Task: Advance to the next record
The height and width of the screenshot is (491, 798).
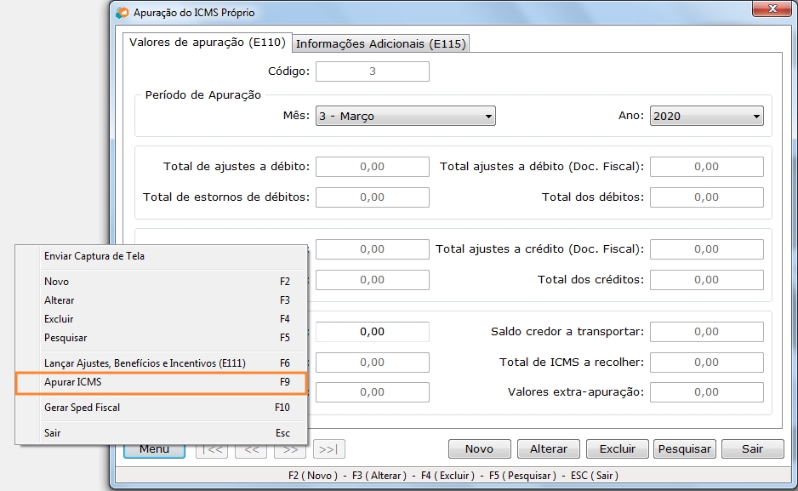Action: pos(290,449)
